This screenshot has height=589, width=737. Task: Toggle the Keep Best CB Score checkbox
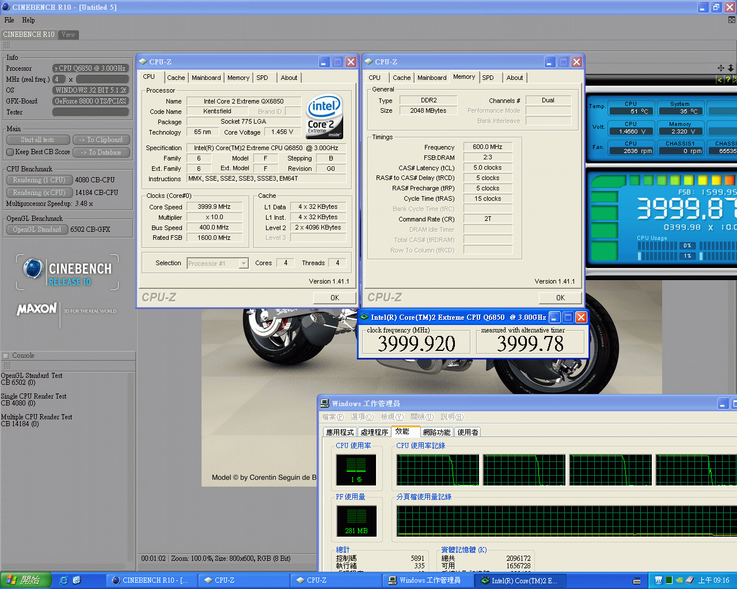click(10, 152)
